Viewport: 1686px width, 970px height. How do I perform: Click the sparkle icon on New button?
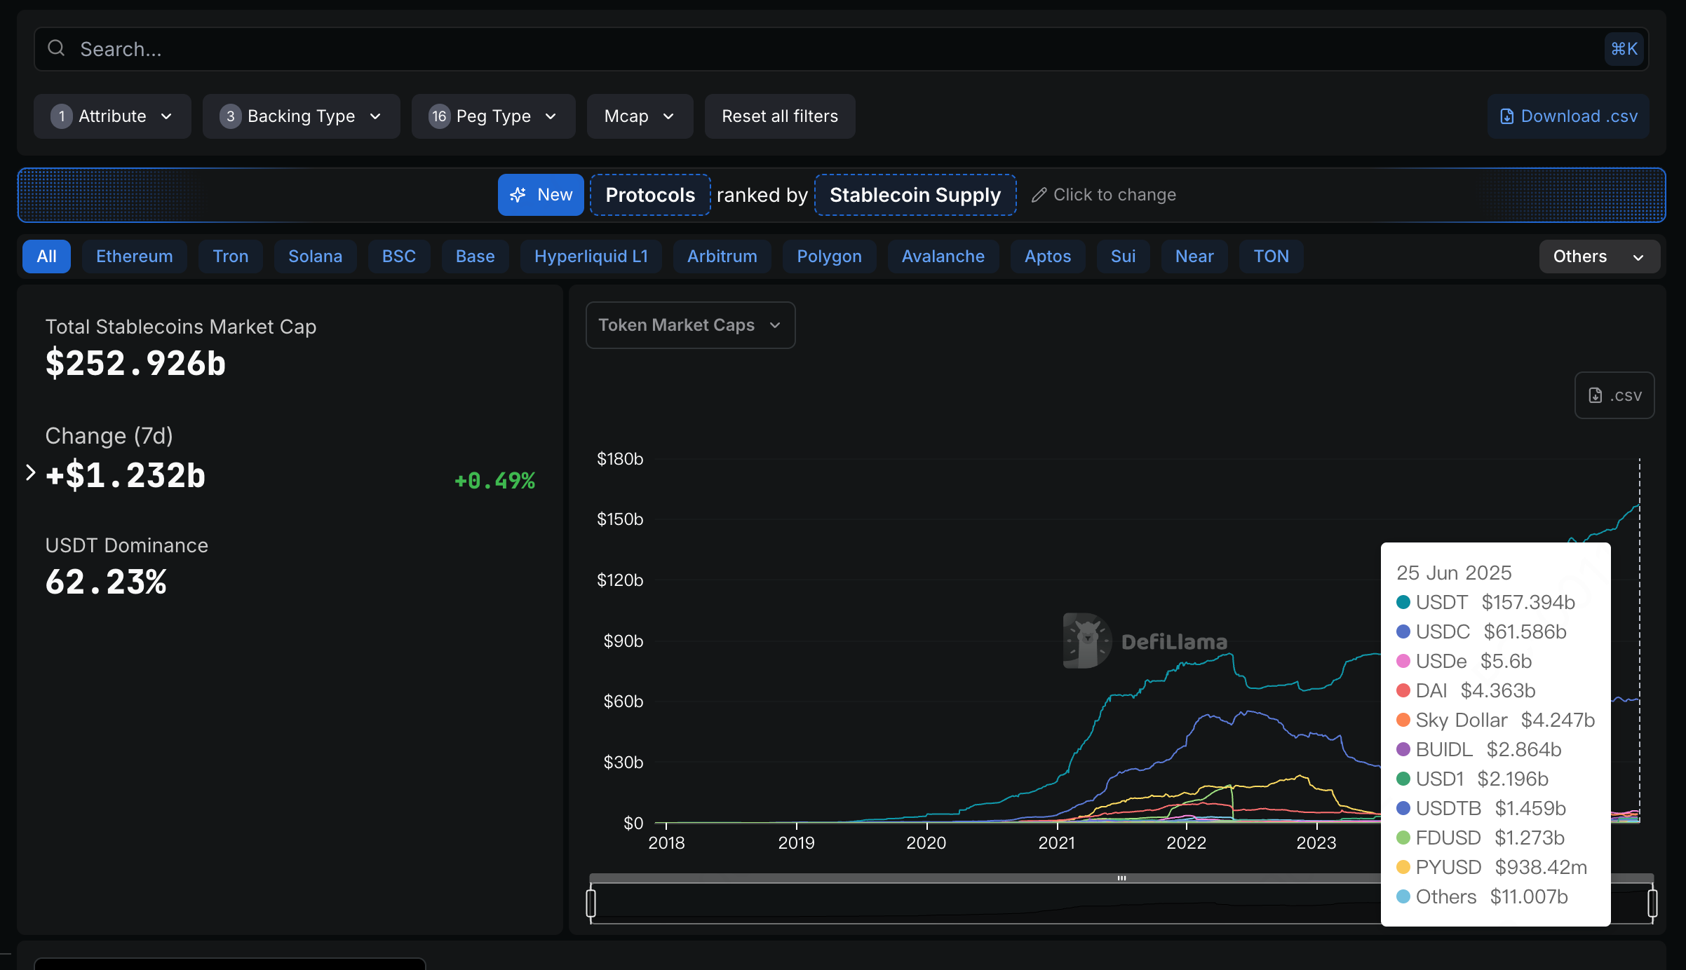(518, 195)
